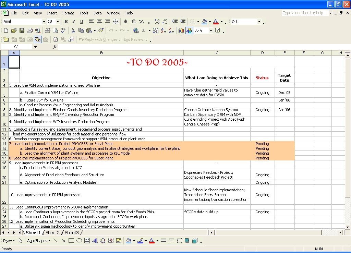Select the Arrow drawing tool

click(63, 241)
